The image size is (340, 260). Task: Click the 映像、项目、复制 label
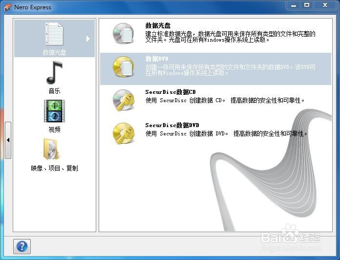point(54,168)
